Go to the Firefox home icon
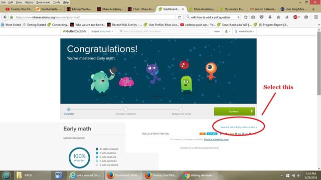 (278, 17)
